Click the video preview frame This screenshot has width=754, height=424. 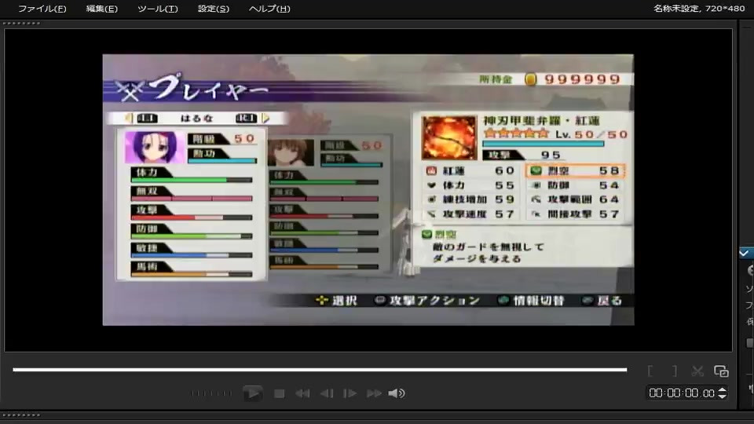368,190
